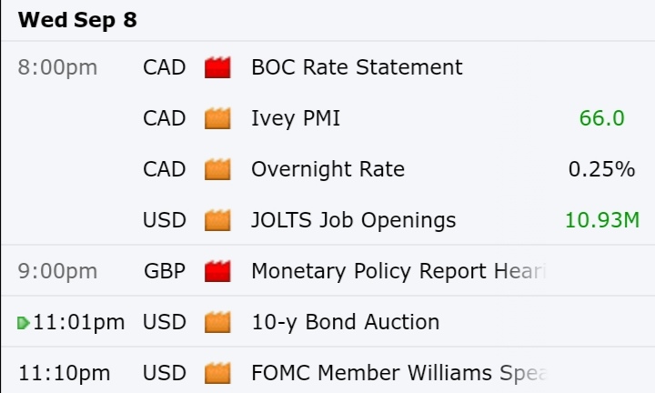Screen dimensions: 655x393
Task: Click the 8:00pm time entry
Action: 57,67
